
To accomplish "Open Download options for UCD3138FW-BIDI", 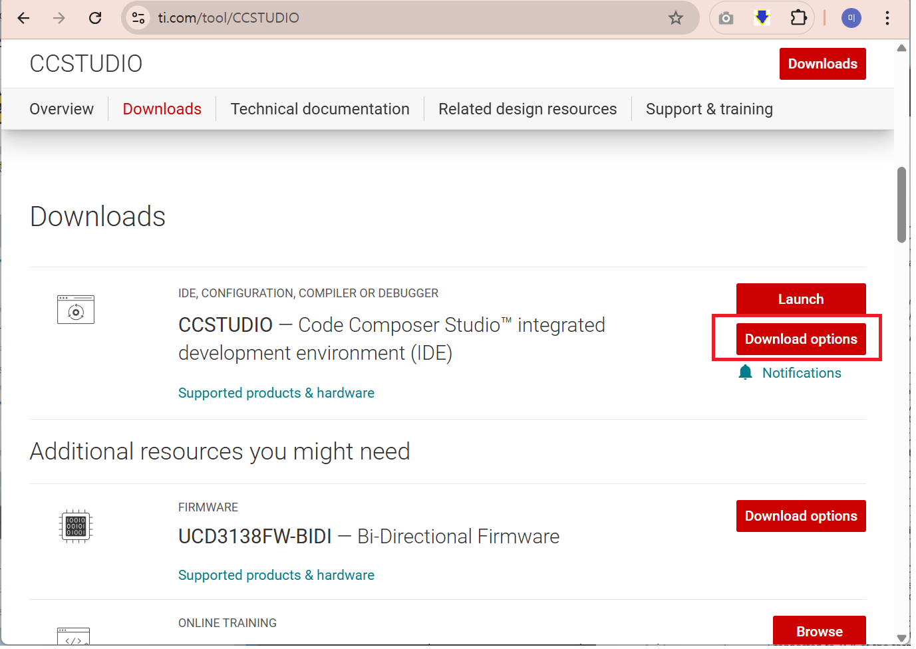I will (x=801, y=516).
